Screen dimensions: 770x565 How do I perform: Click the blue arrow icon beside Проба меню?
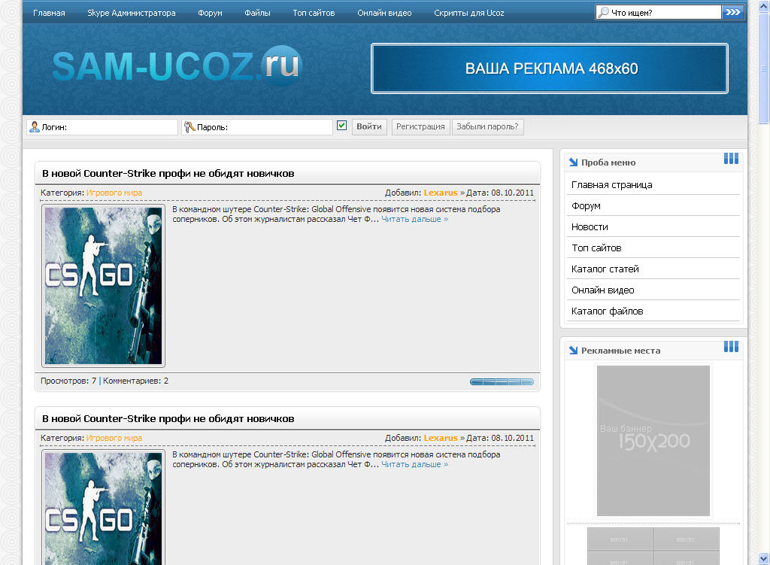click(573, 162)
